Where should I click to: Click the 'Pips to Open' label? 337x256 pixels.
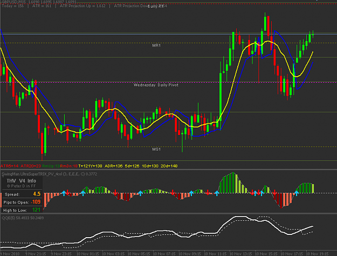coord(16,203)
